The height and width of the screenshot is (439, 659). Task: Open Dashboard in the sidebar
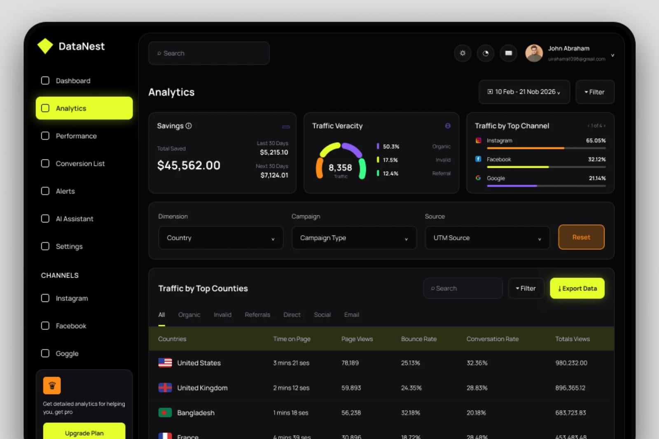tap(84, 81)
